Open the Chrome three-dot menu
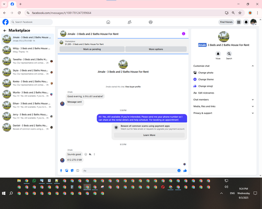Viewport: 262px width, 209px height. click(257, 13)
